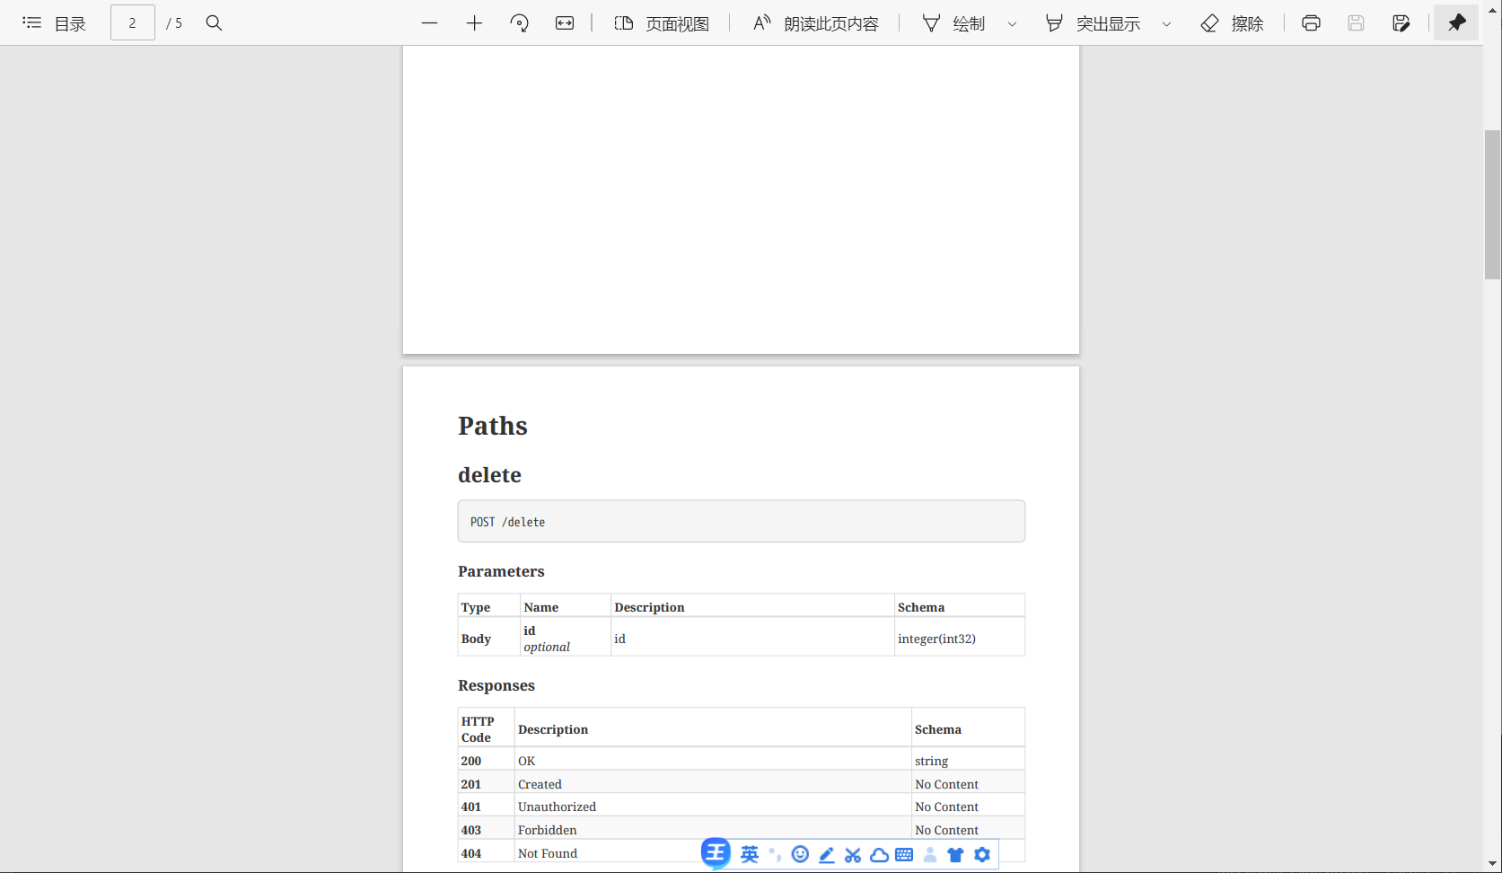This screenshot has height=873, width=1502.
Task: Select the 擦除 eraser tool
Action: click(1232, 23)
